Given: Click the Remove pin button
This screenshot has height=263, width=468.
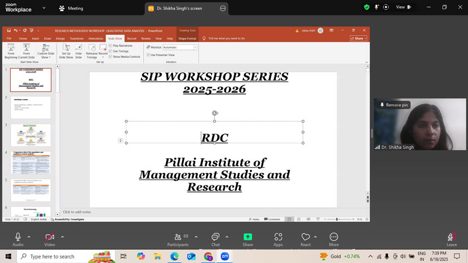Looking at the screenshot, I should [x=394, y=105].
